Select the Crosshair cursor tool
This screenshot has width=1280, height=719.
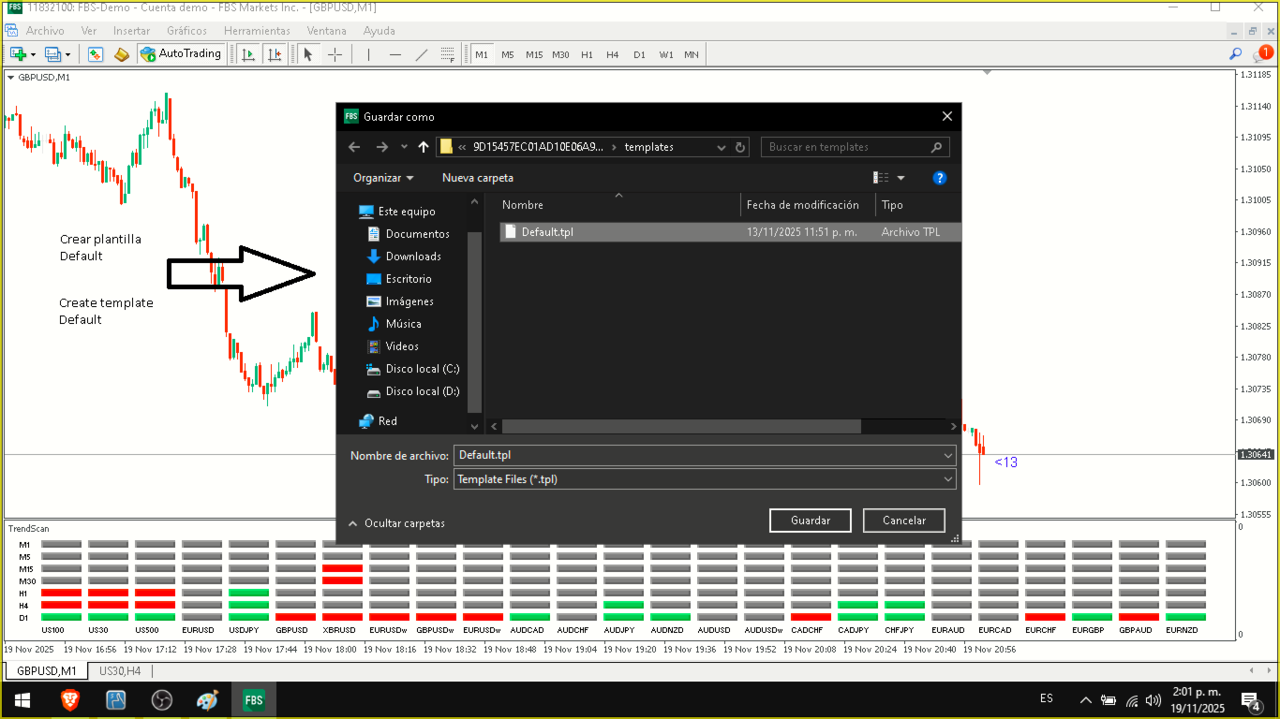[x=335, y=53]
